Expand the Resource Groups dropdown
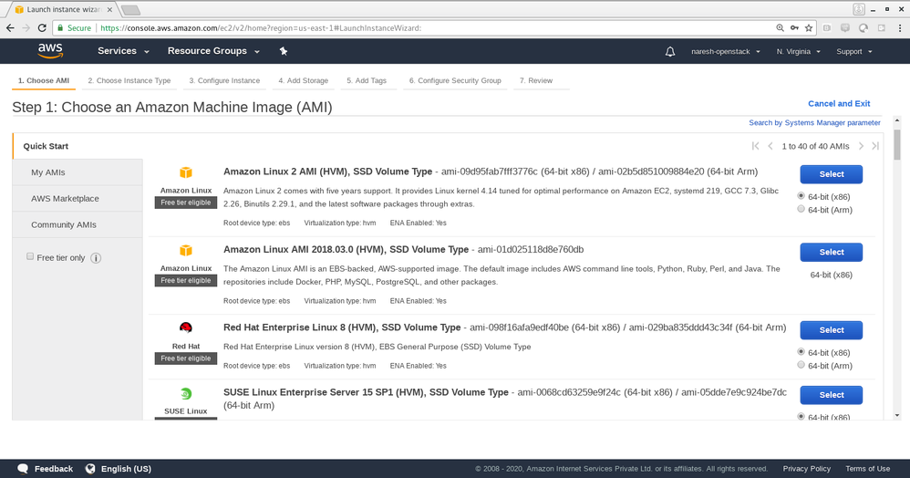910x478 pixels. (x=213, y=51)
